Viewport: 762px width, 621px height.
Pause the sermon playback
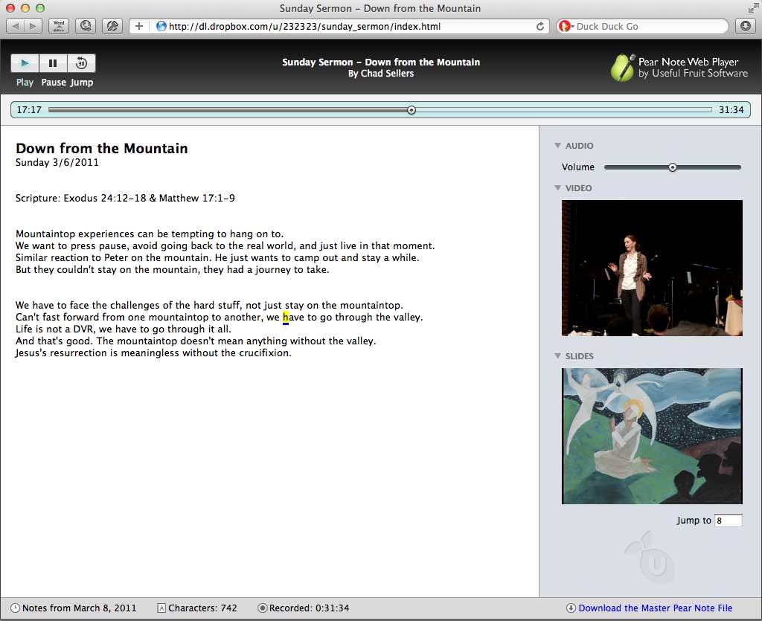pos(53,63)
